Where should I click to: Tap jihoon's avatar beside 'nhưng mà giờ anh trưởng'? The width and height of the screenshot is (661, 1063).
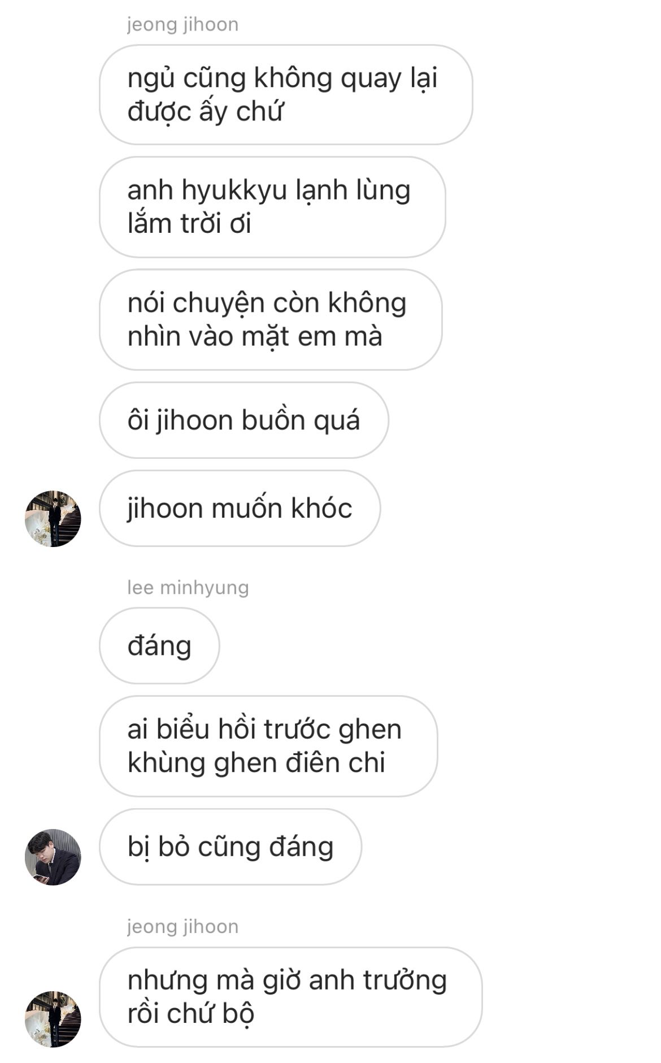[53, 1018]
